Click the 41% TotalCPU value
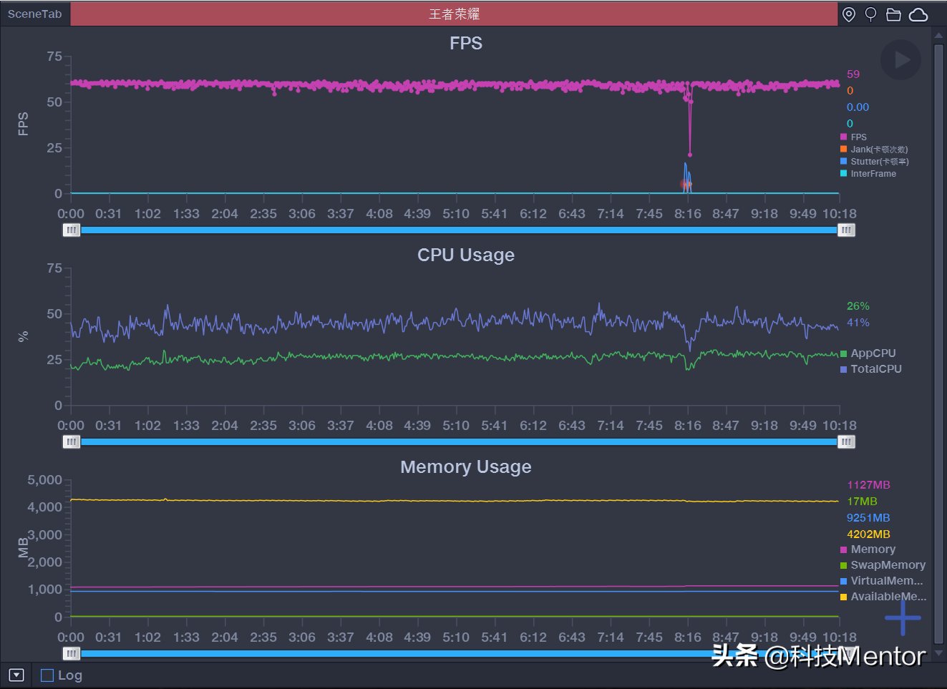Viewport: 947px width, 689px height. click(x=858, y=322)
